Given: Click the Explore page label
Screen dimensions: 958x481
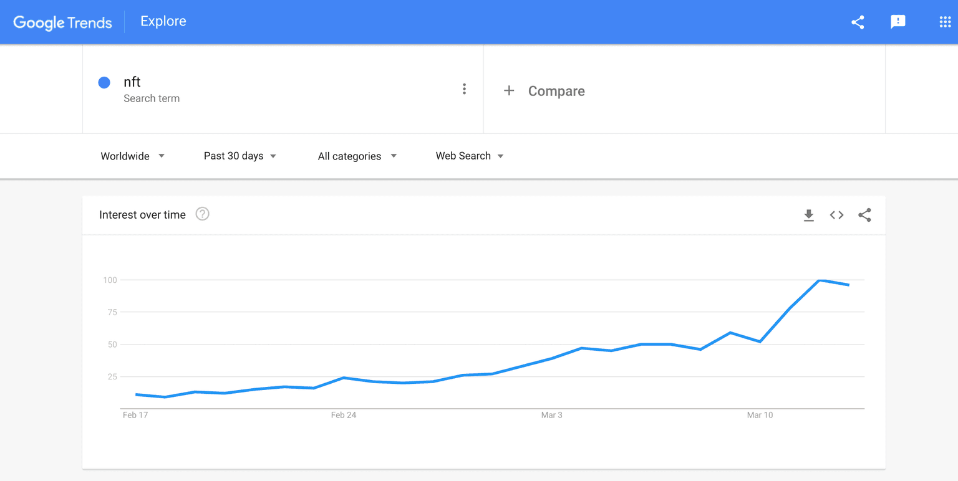Looking at the screenshot, I should point(163,21).
